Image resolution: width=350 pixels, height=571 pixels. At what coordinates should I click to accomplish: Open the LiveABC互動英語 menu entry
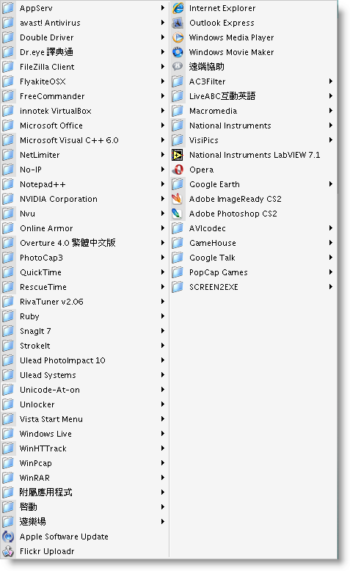253,96
